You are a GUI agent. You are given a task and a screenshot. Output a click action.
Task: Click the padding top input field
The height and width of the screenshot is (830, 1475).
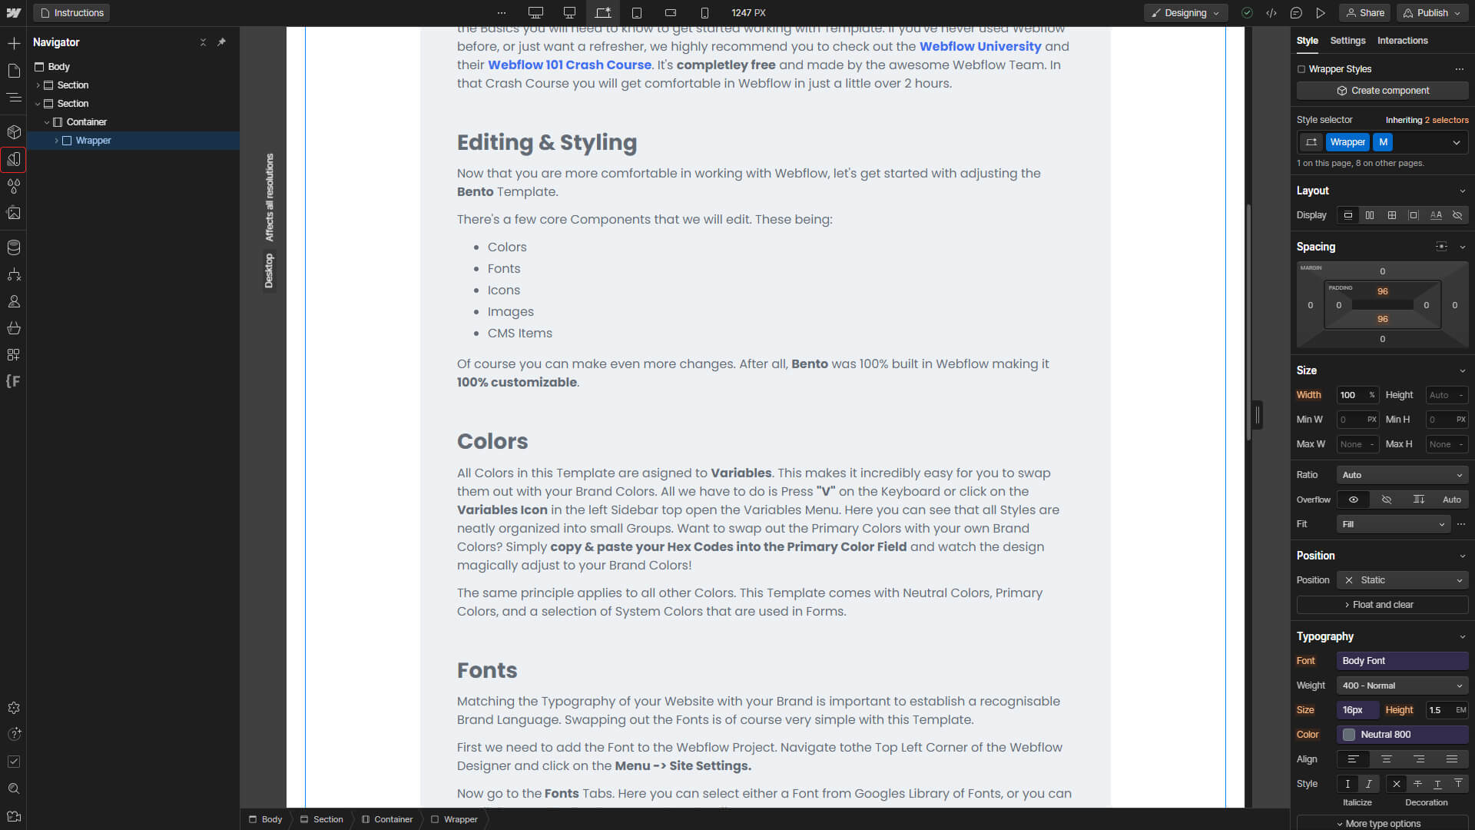tap(1383, 290)
